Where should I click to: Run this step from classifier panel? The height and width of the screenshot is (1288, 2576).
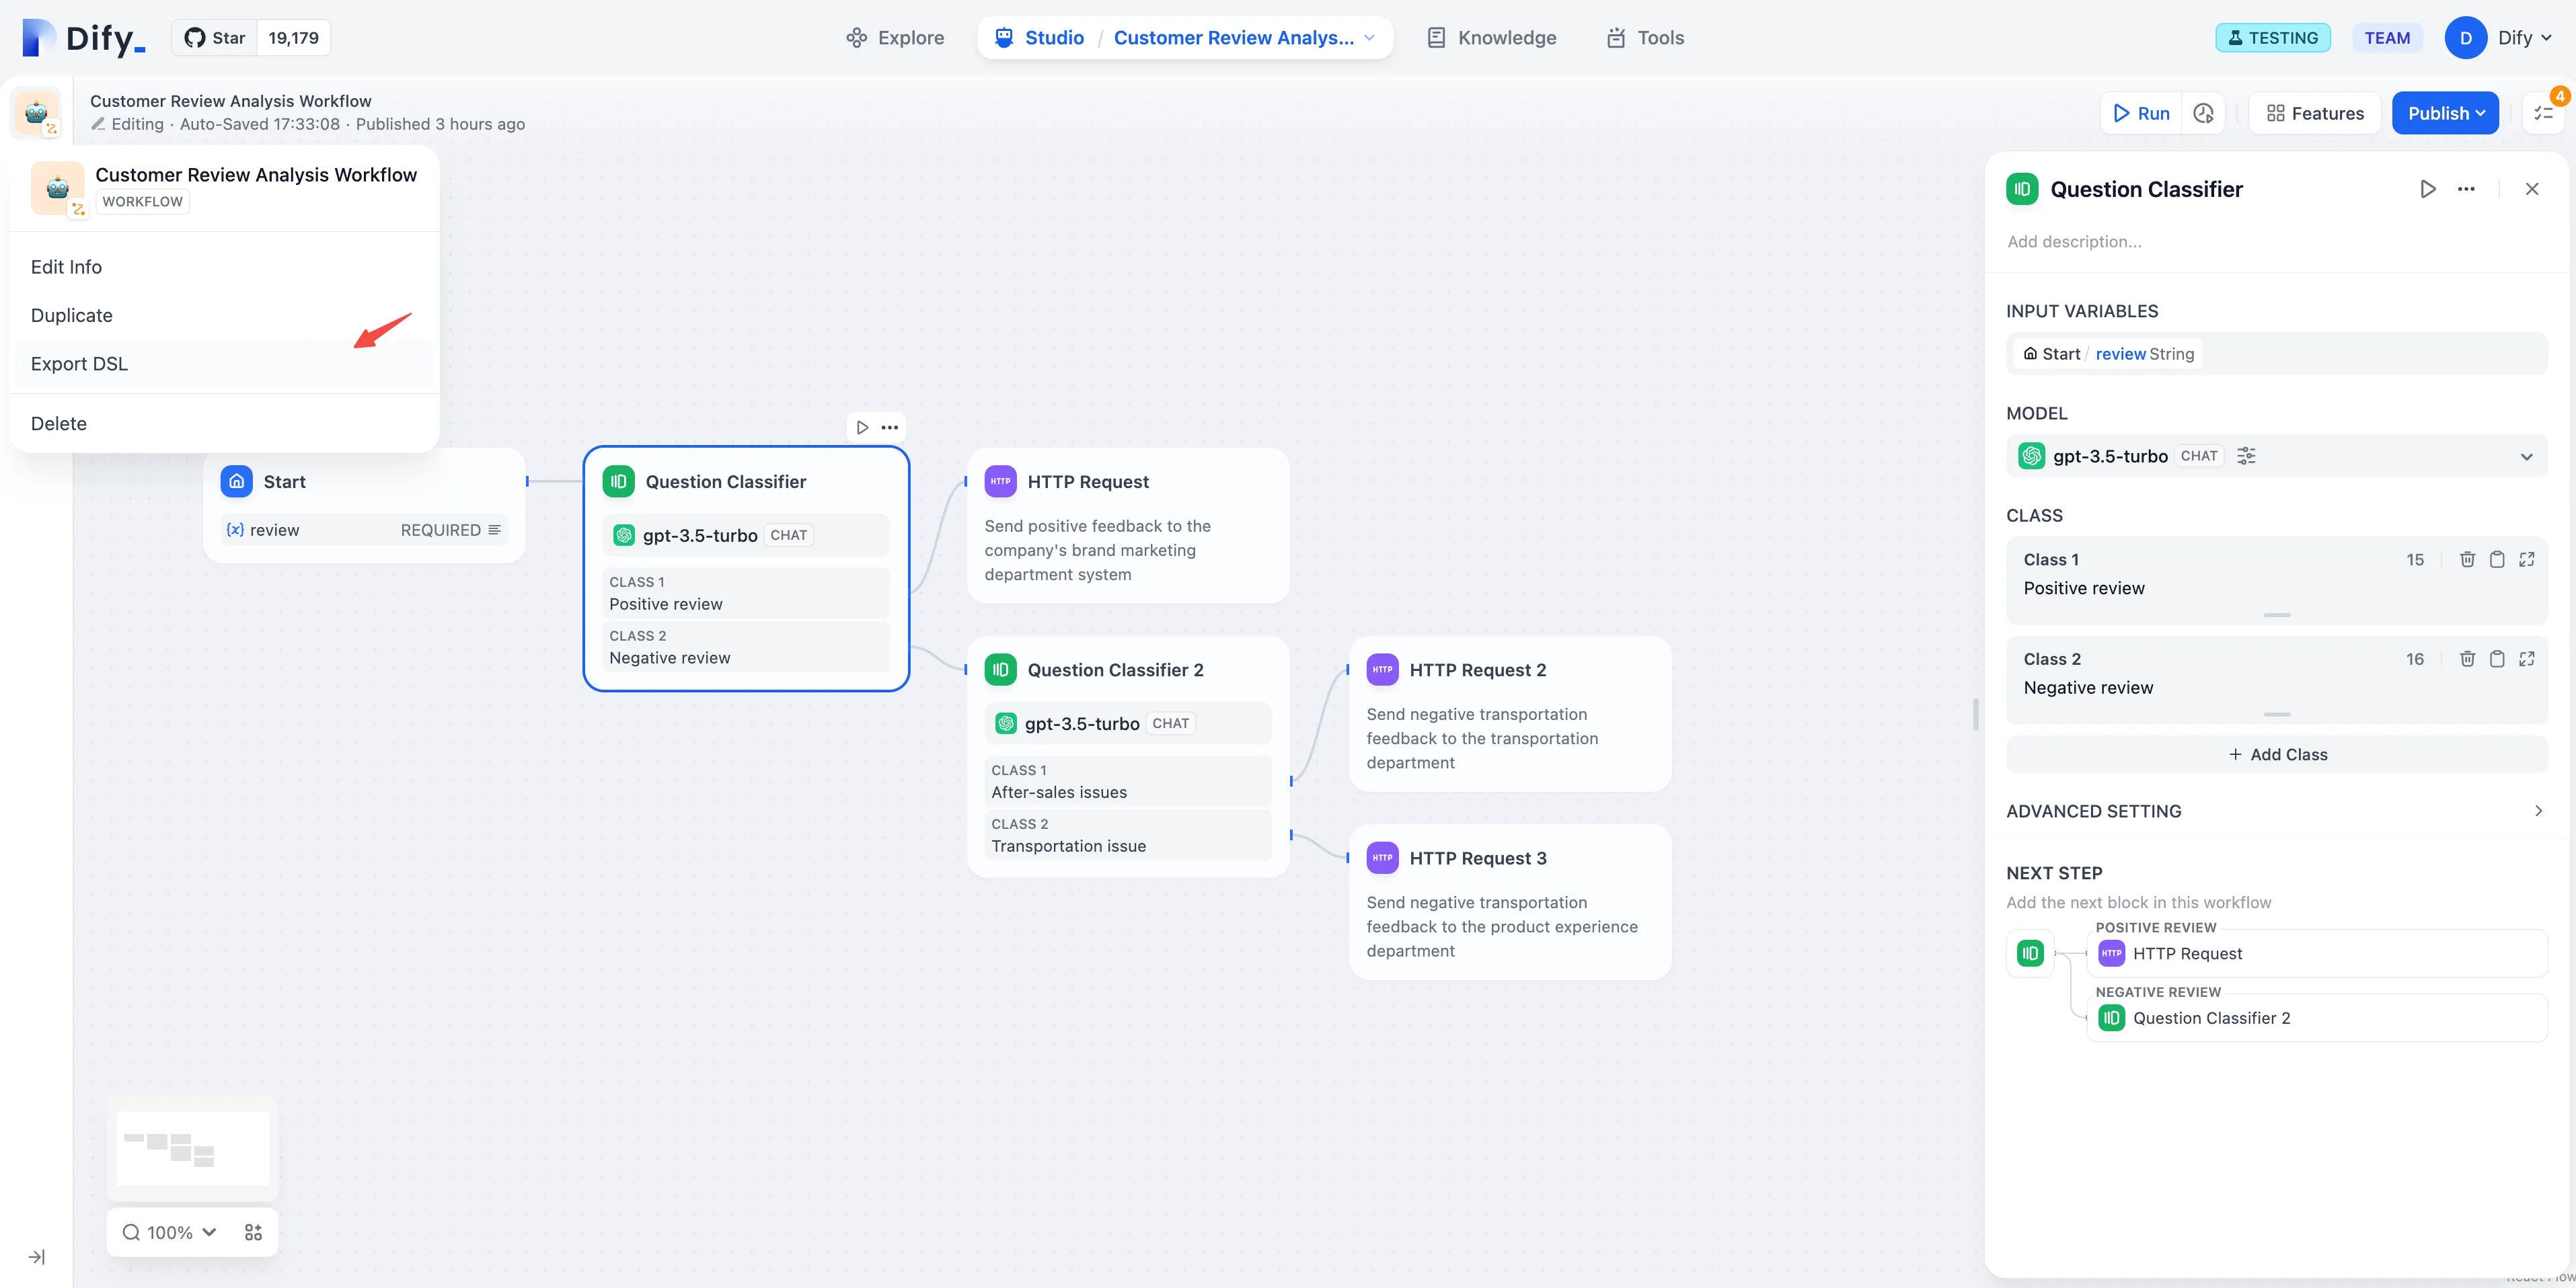(x=2427, y=189)
